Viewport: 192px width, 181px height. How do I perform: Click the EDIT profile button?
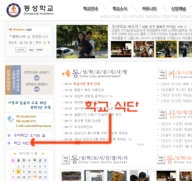[x=31, y=50]
